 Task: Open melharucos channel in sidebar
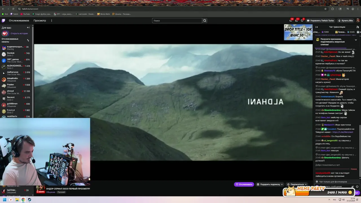click(16, 73)
